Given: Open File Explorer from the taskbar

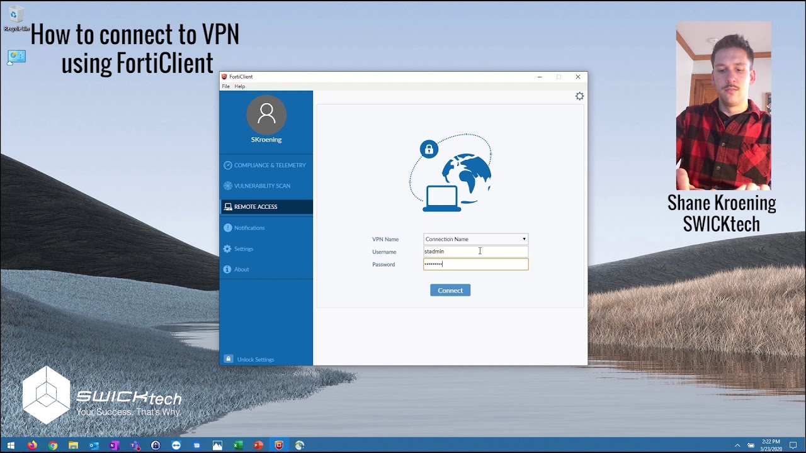Looking at the screenshot, I should click(x=73, y=445).
